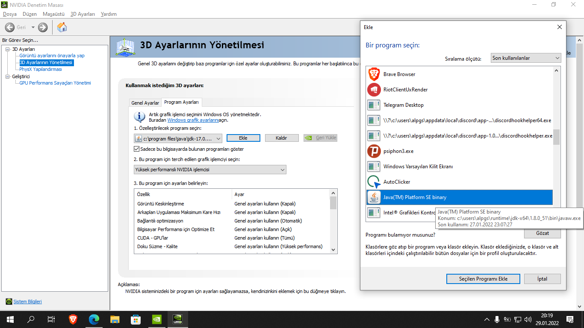The width and height of the screenshot is (584, 328).
Task: Select Java(TM) Platform SE binary entry
Action: (460, 197)
